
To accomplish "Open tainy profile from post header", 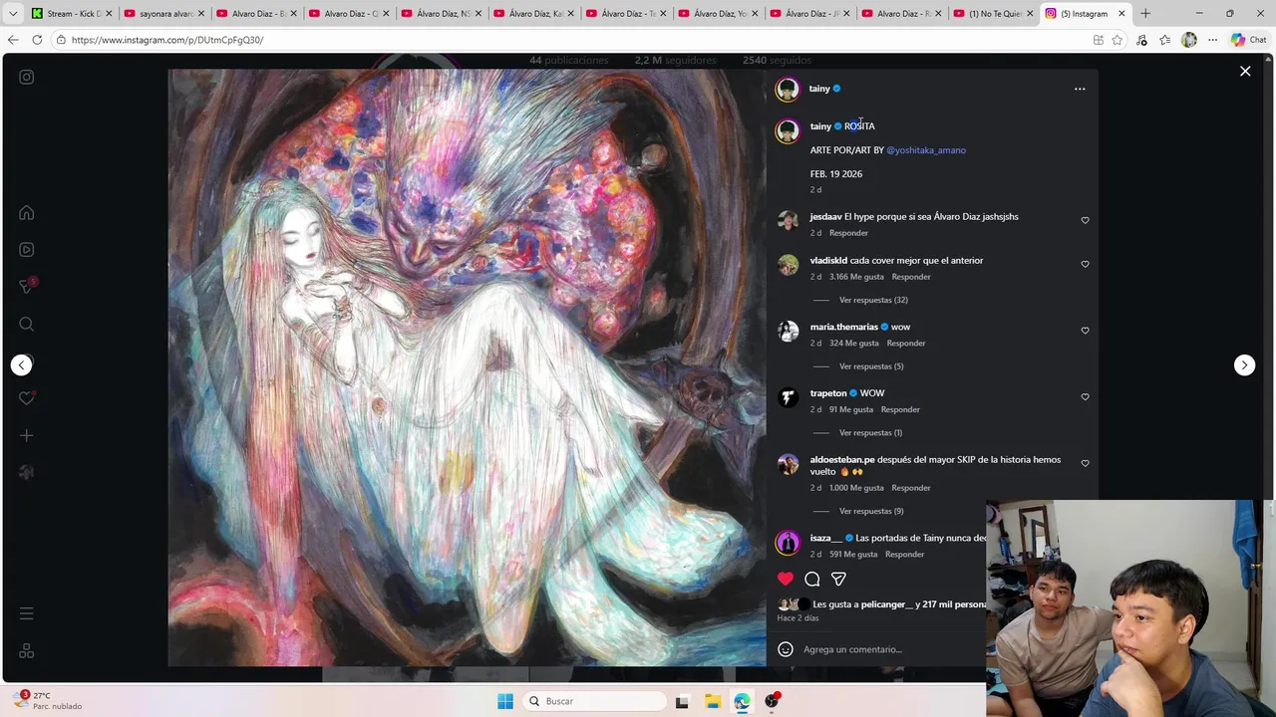I will click(x=819, y=89).
